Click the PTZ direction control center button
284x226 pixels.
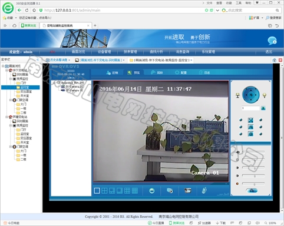click(251, 95)
